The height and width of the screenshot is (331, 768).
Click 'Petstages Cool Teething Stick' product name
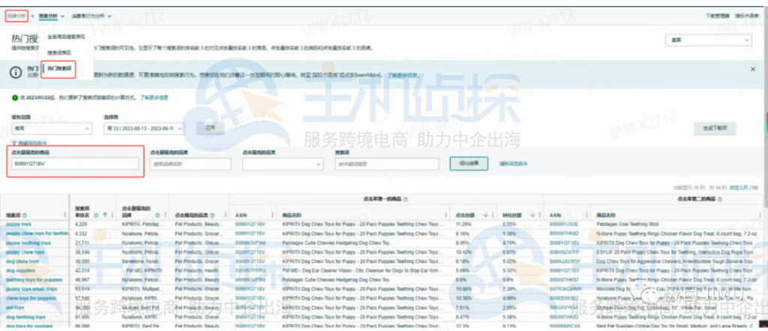[x=628, y=225]
